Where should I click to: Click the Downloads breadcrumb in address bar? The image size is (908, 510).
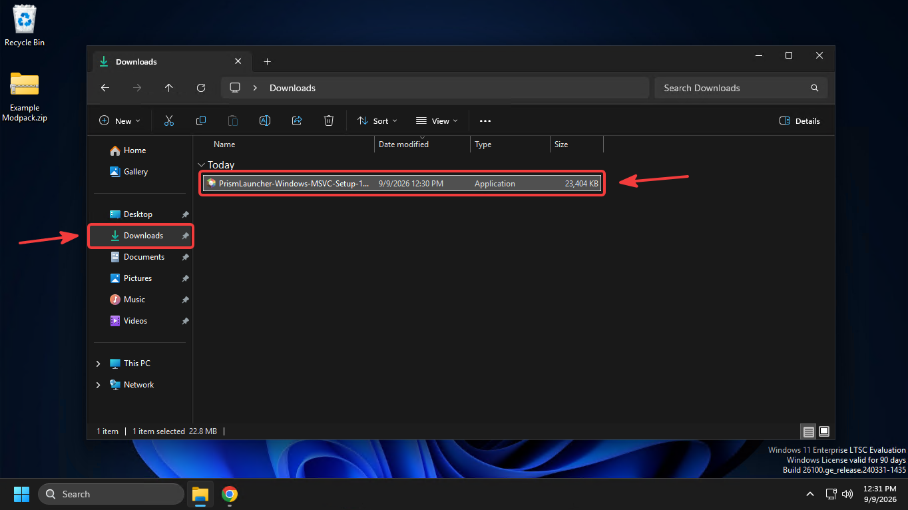[292, 88]
